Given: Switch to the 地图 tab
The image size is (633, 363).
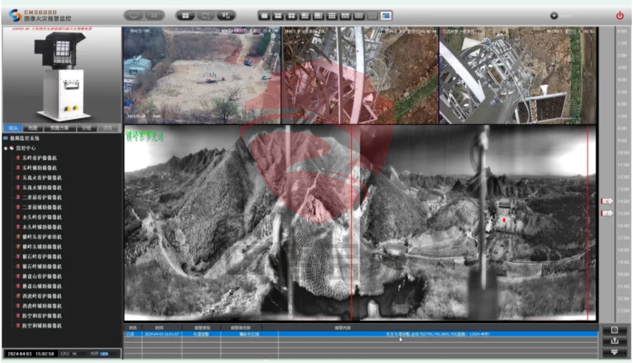Looking at the screenshot, I should coord(33,128).
